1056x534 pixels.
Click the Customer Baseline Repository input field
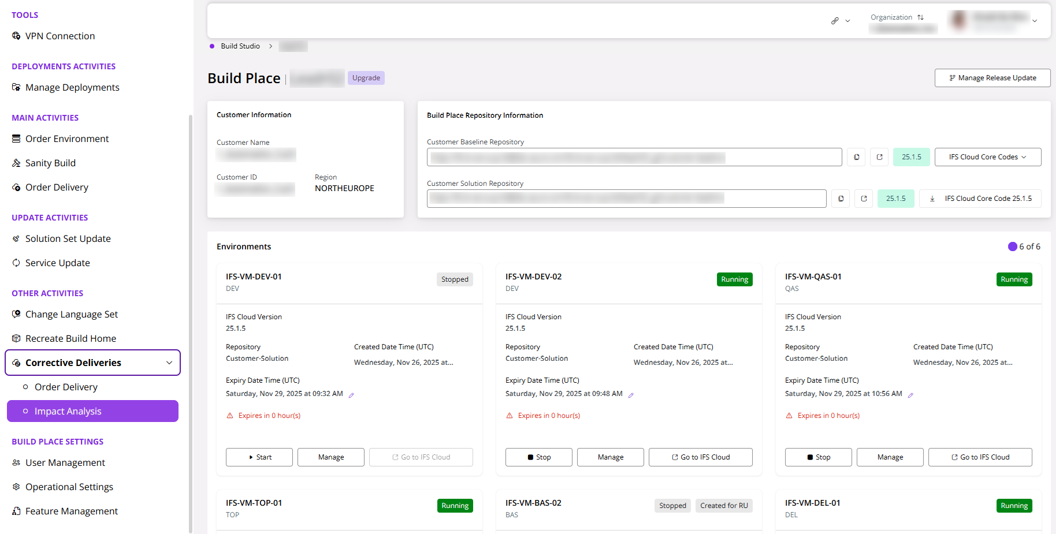click(634, 157)
